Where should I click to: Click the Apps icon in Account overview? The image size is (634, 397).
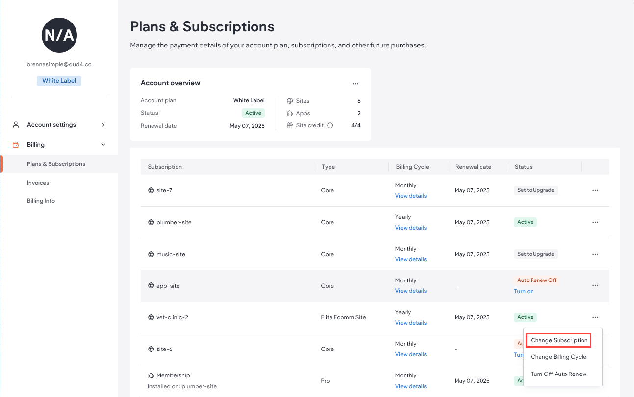pyautogui.click(x=289, y=113)
